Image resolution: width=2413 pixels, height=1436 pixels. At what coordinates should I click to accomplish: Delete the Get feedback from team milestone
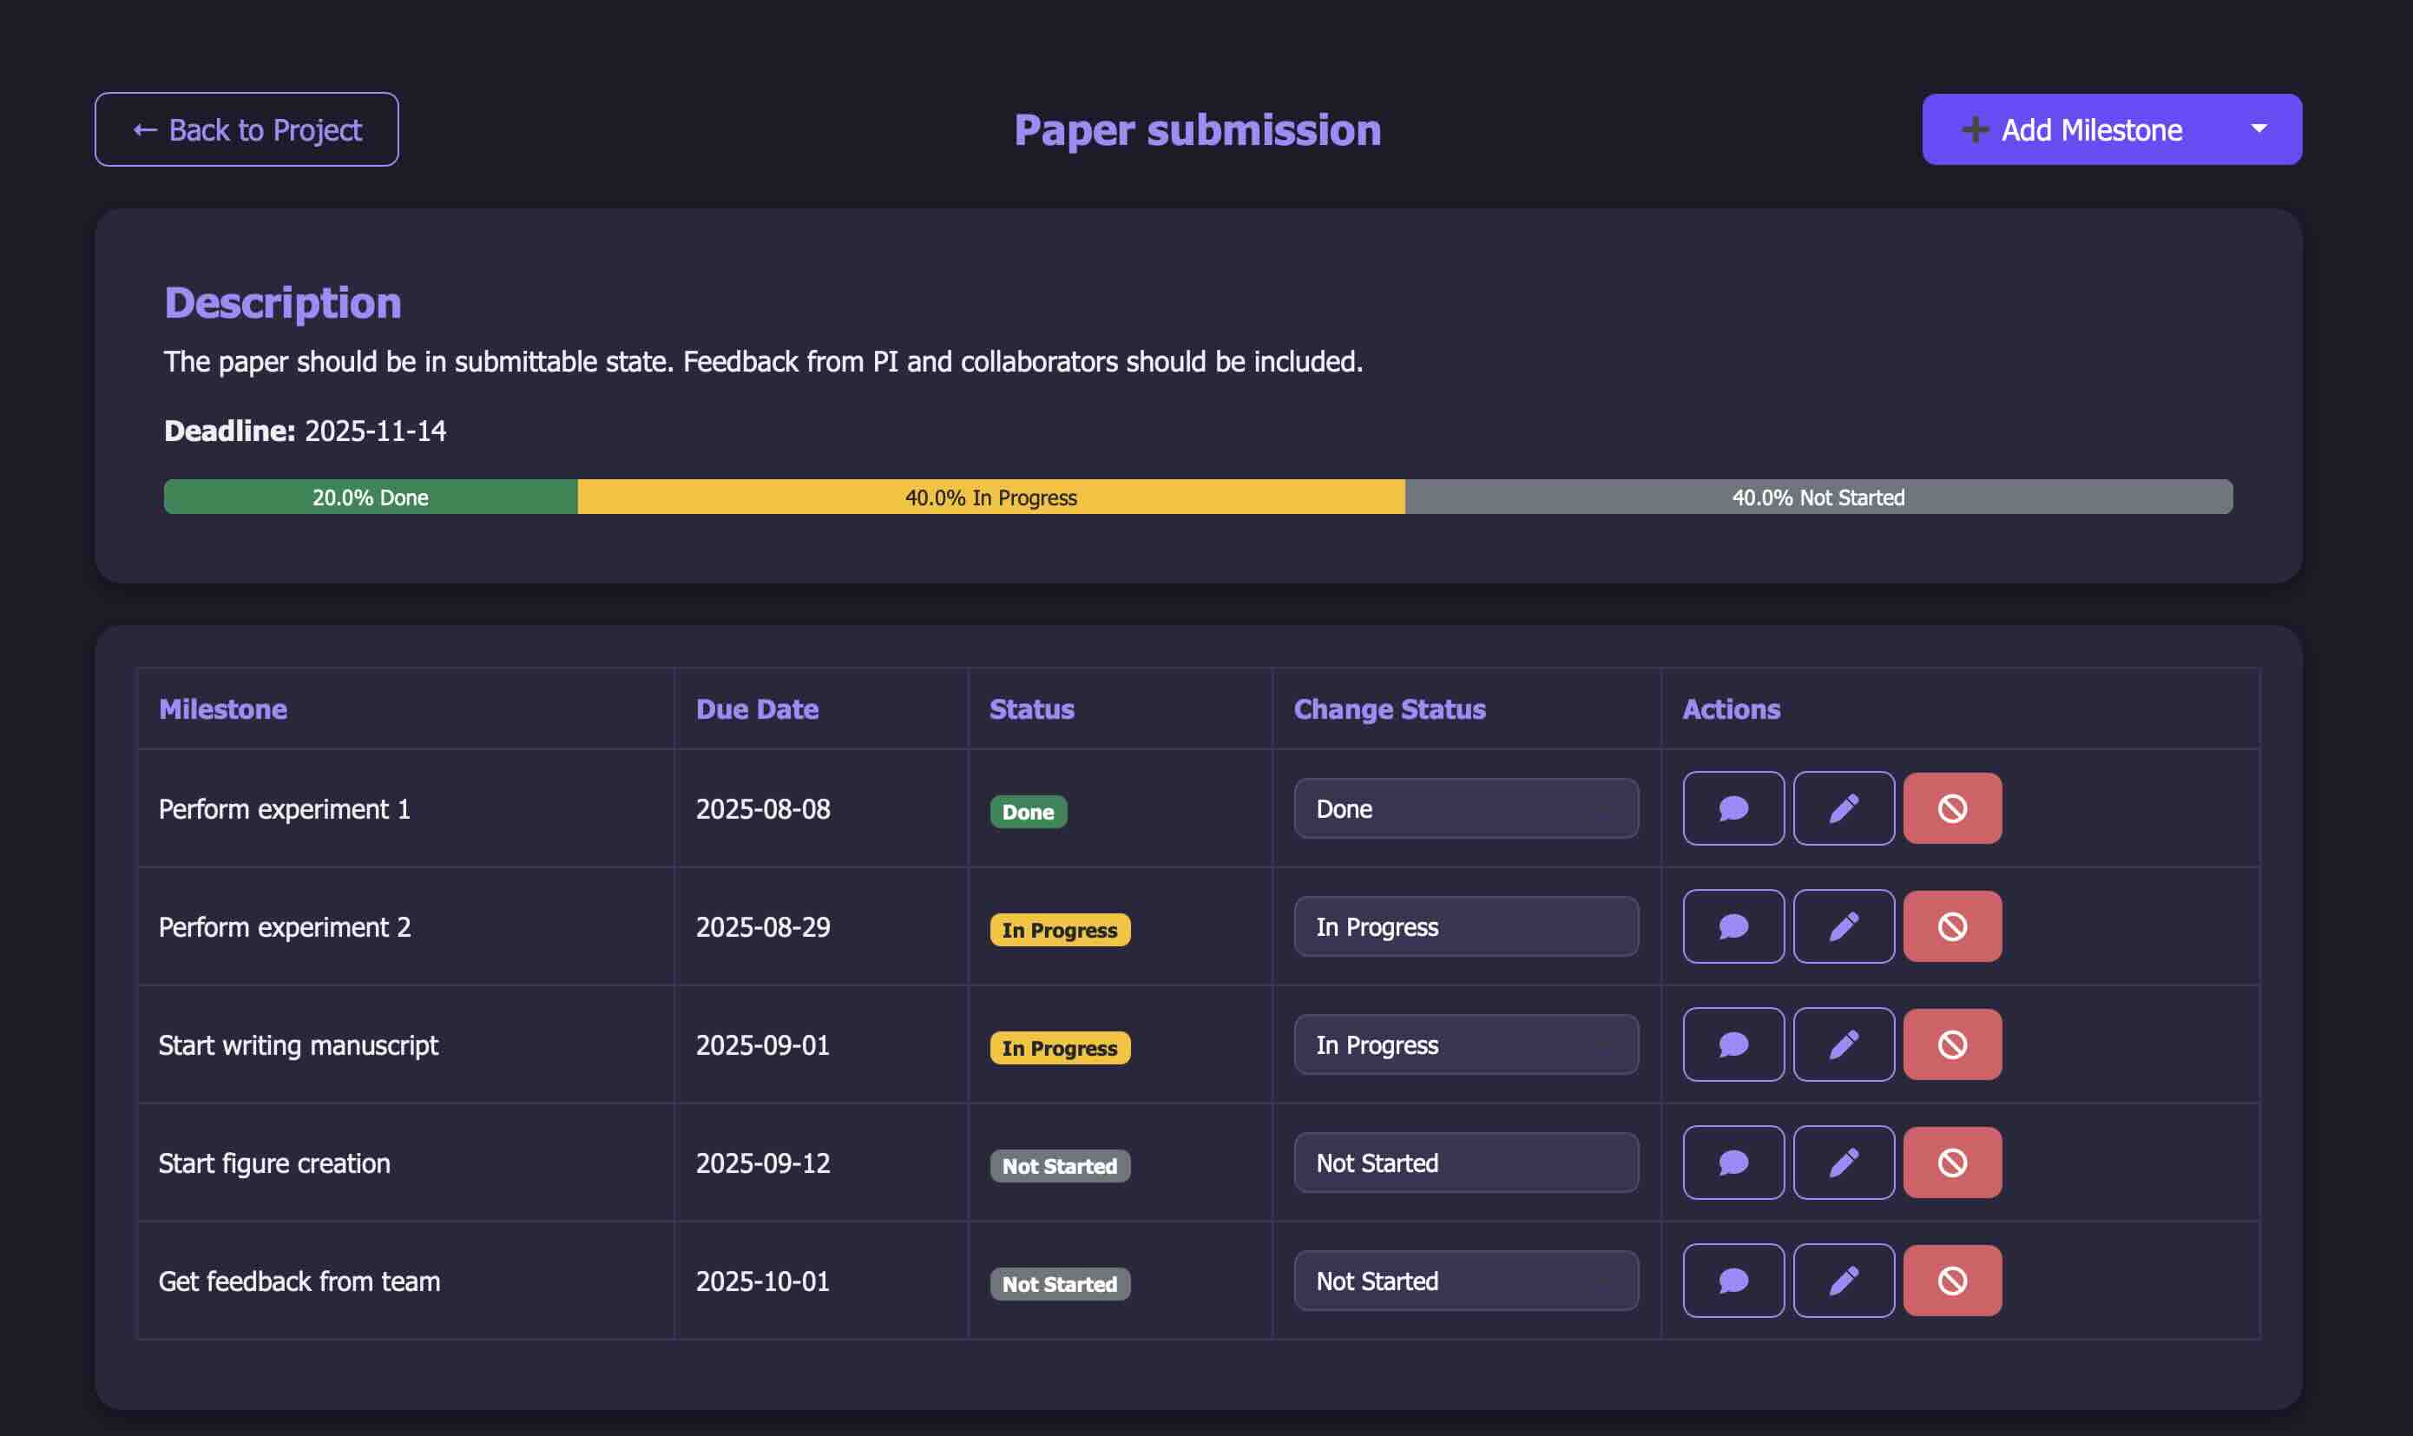tap(1952, 1281)
